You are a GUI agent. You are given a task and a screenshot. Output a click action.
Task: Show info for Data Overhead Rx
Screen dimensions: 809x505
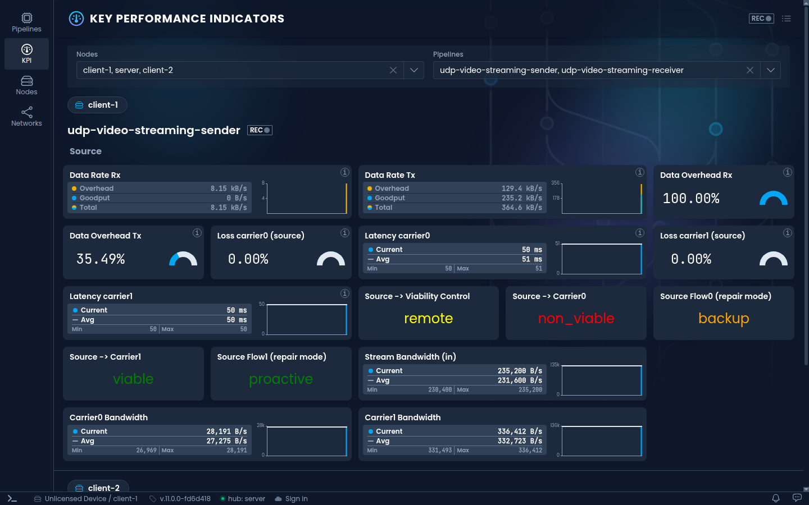click(788, 172)
